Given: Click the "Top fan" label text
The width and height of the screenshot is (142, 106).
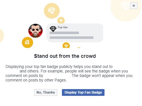Looking at the screenshot, I should pyautogui.click(x=62, y=27).
